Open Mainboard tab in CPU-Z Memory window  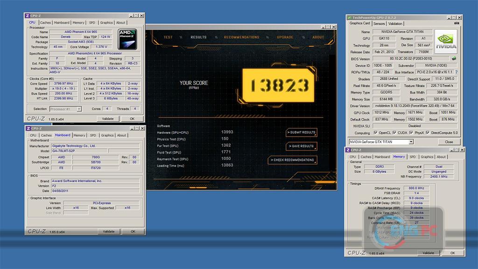[382, 157]
